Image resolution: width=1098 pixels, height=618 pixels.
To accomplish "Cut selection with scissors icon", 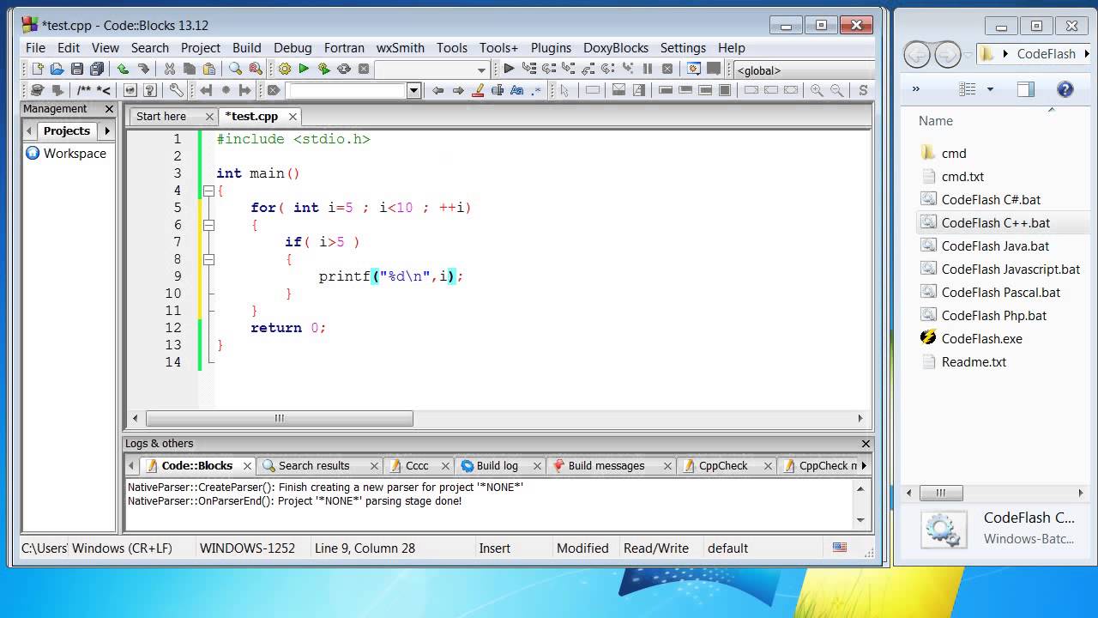I will (170, 69).
